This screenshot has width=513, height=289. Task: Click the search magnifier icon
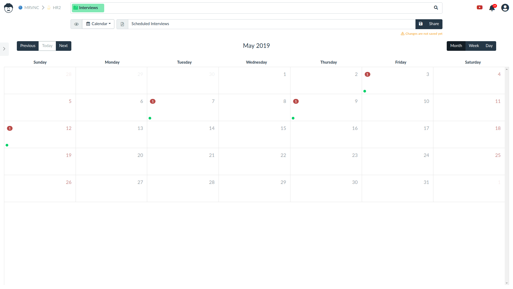436,8
